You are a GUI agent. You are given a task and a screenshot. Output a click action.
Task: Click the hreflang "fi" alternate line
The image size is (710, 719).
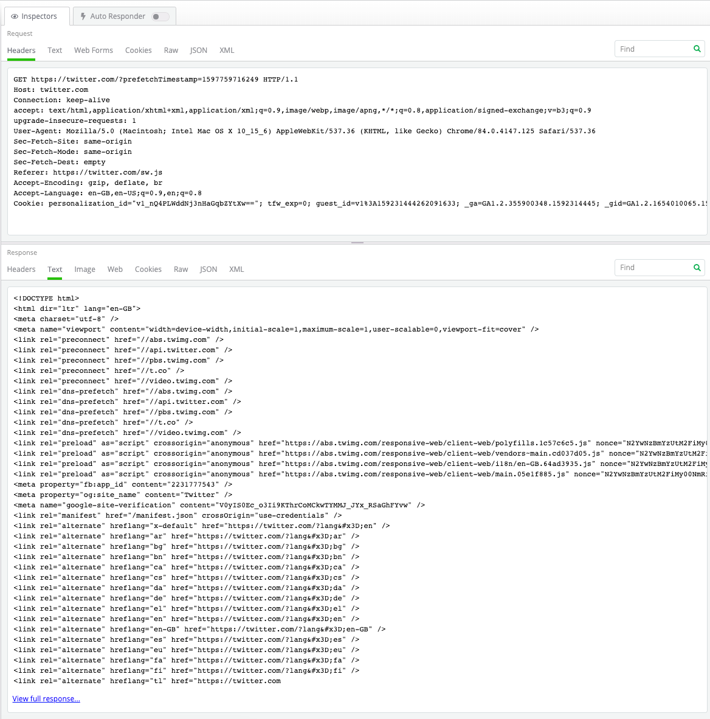[x=187, y=670]
